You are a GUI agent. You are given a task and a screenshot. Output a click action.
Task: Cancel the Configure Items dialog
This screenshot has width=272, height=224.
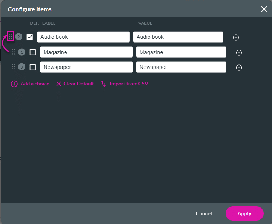(204, 213)
